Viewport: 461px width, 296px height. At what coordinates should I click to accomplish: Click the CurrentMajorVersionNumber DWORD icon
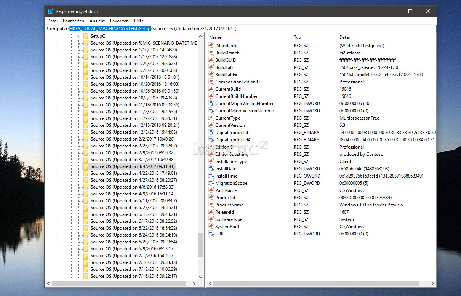pyautogui.click(x=212, y=104)
